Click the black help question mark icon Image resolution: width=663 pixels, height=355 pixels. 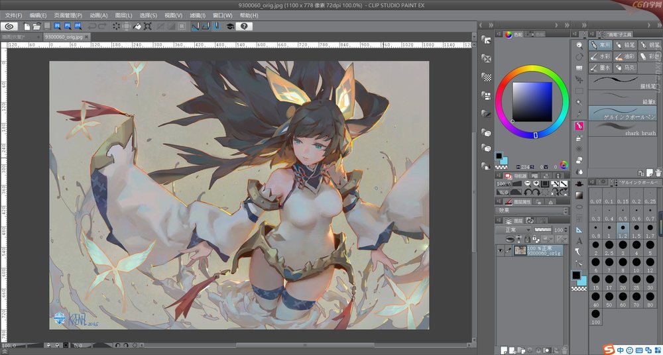pos(244,26)
